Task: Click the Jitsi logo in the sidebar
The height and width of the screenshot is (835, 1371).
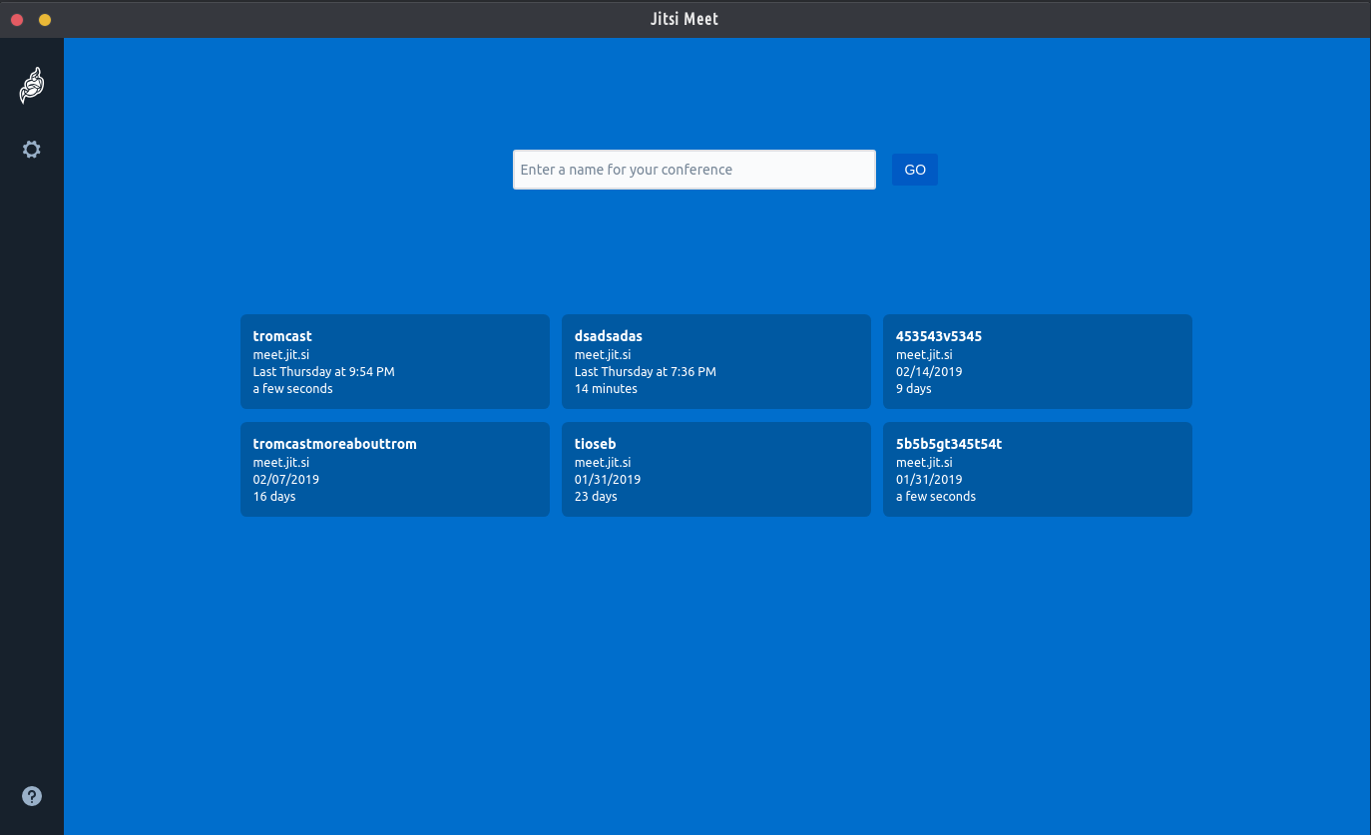Action: (x=32, y=86)
